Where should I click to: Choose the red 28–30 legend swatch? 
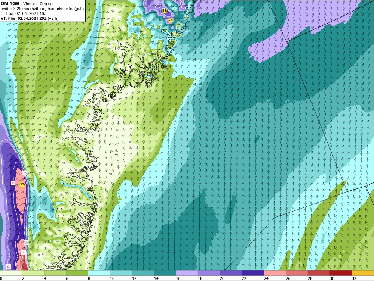point(319,273)
